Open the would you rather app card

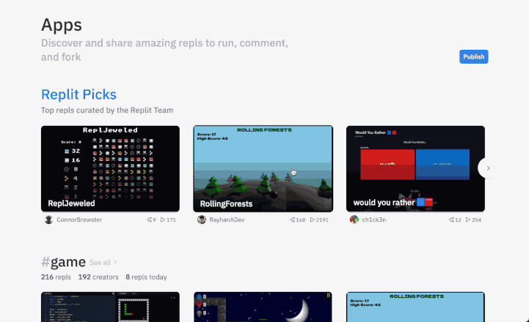coord(415,168)
